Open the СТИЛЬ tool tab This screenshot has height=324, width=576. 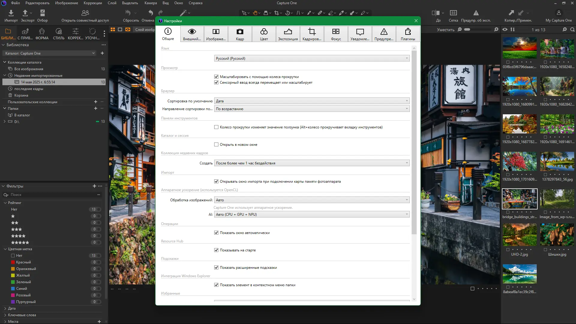pyautogui.click(x=58, y=34)
